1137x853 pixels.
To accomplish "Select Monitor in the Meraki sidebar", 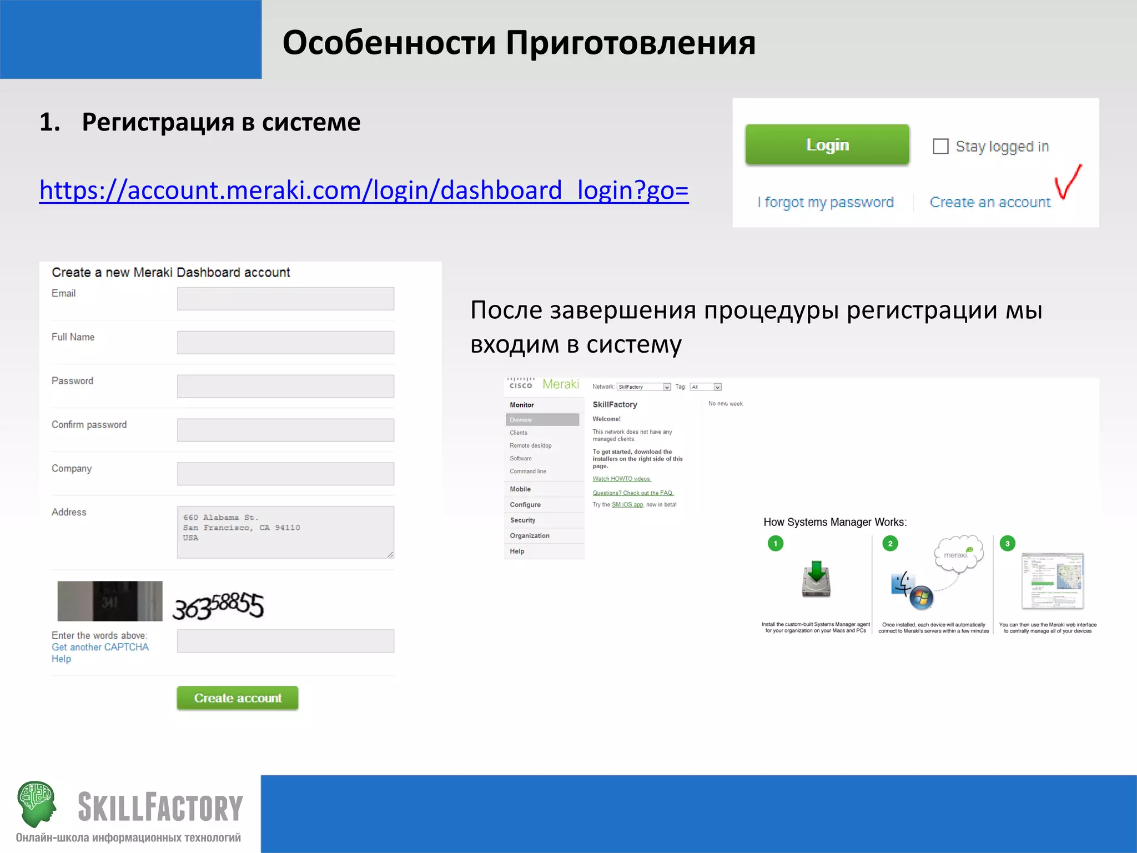I will 522,405.
